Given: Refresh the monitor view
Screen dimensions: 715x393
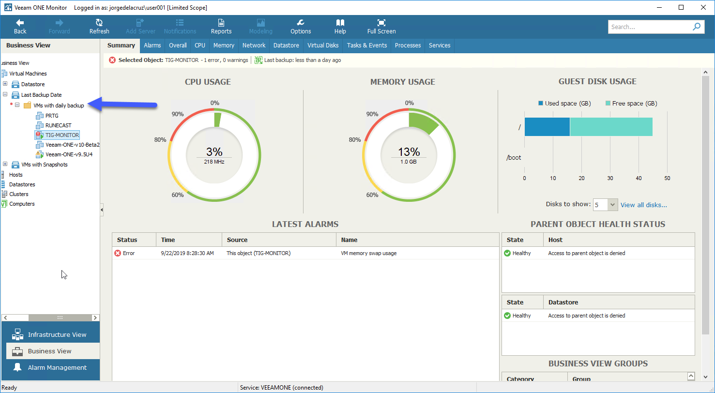Looking at the screenshot, I should (99, 23).
